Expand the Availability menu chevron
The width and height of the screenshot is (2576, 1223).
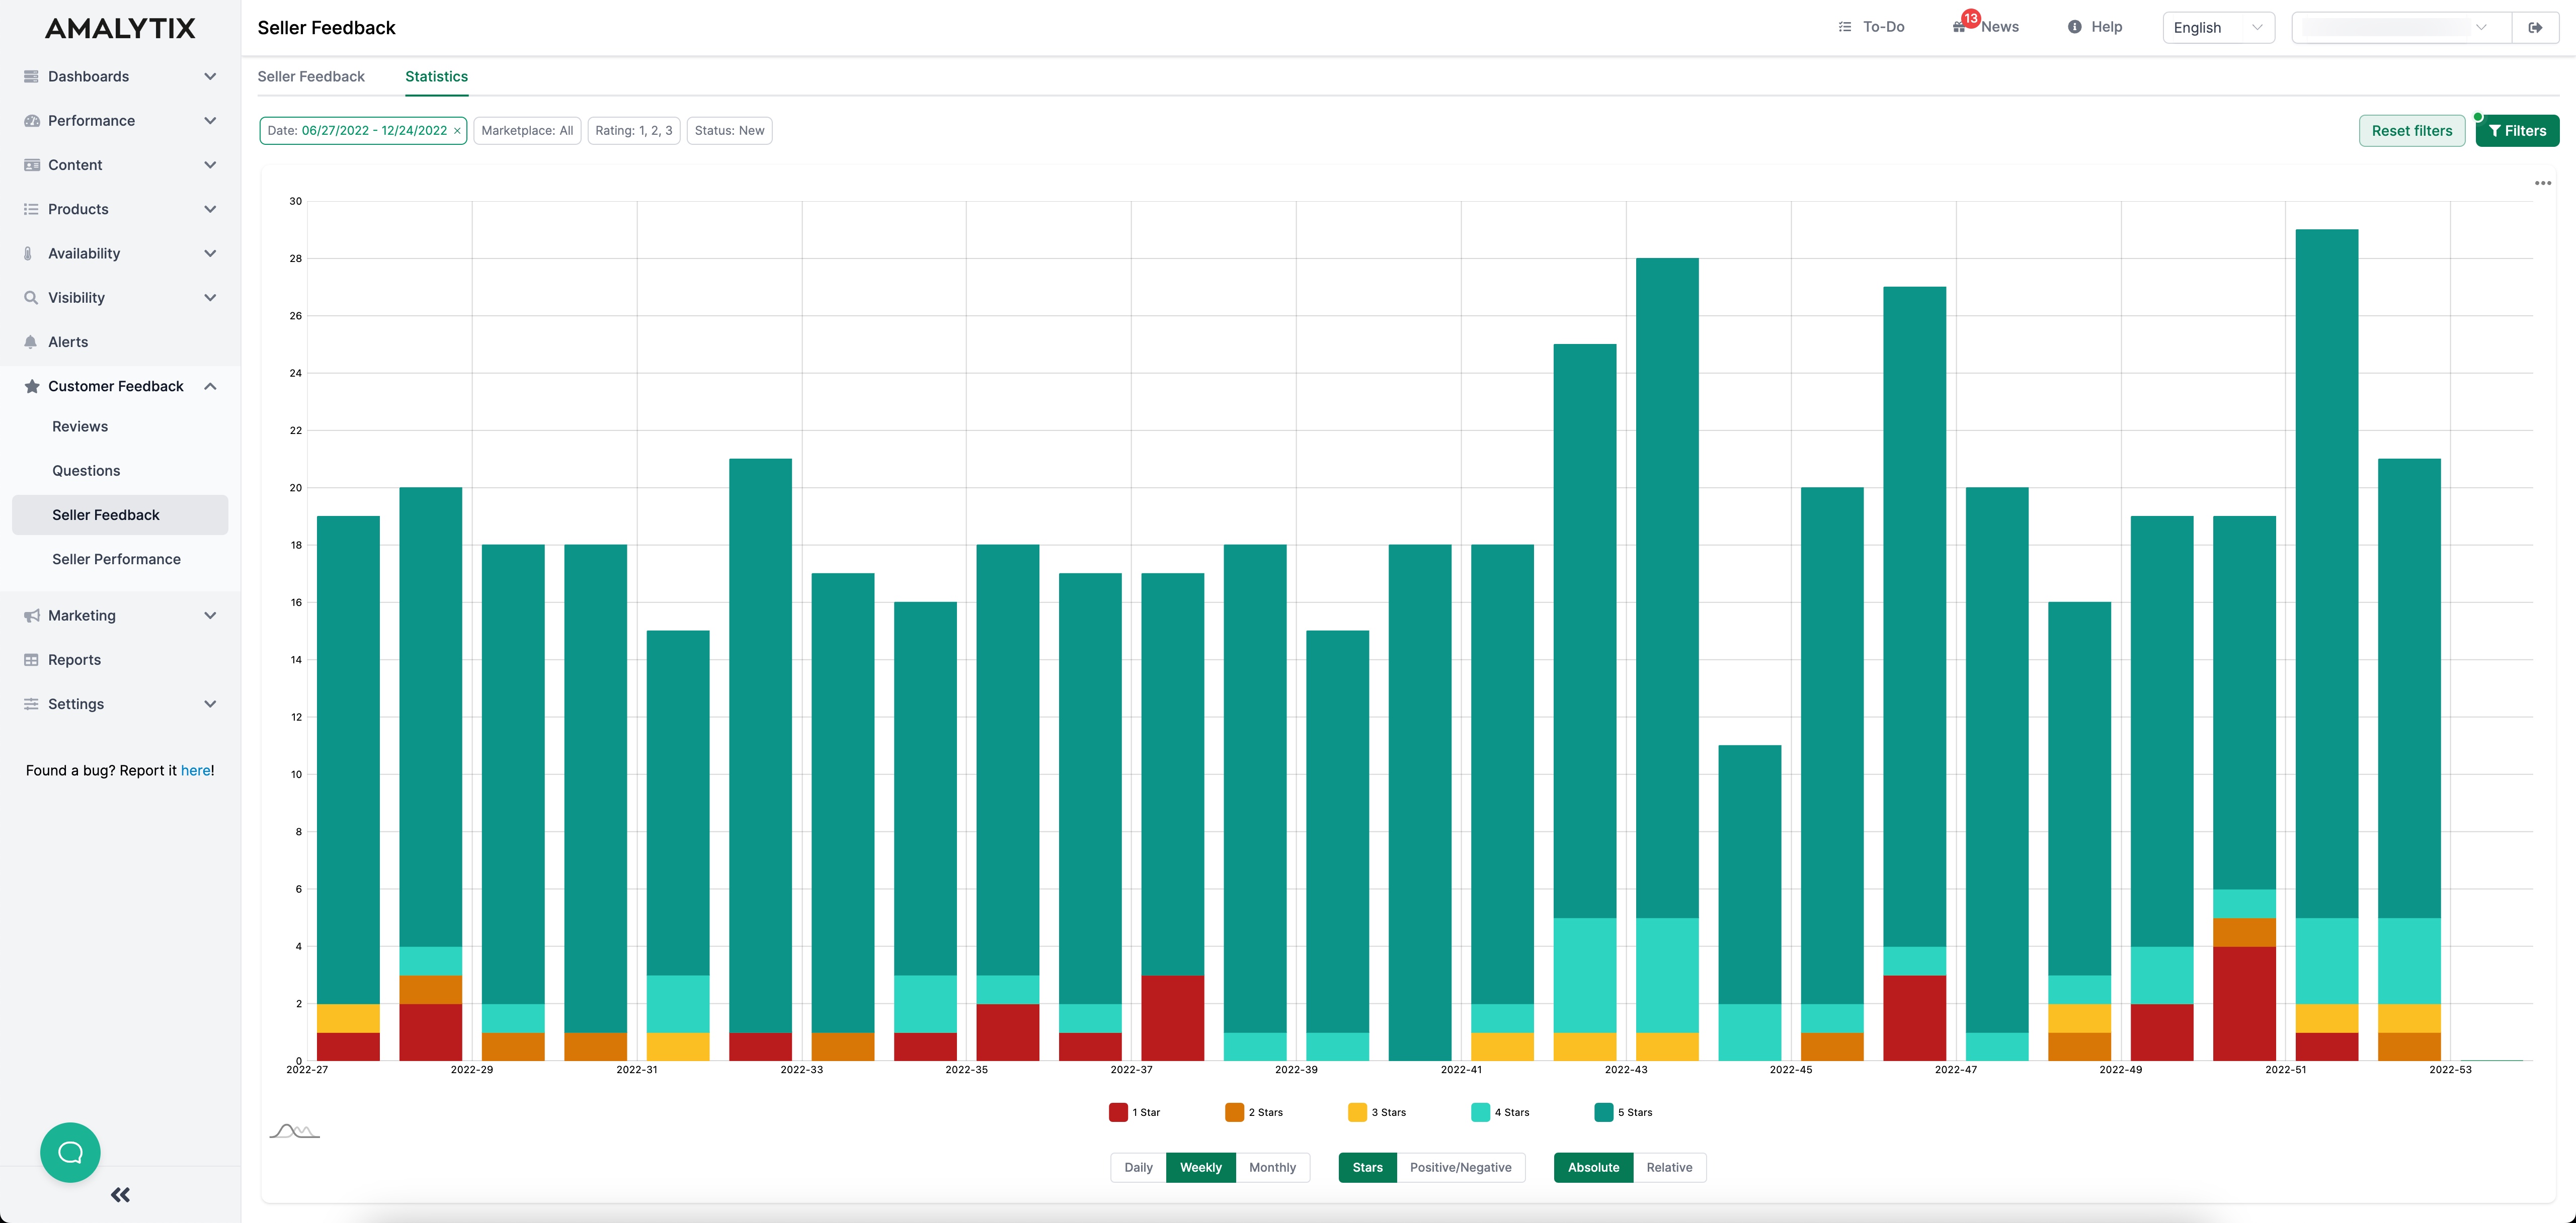[210, 254]
